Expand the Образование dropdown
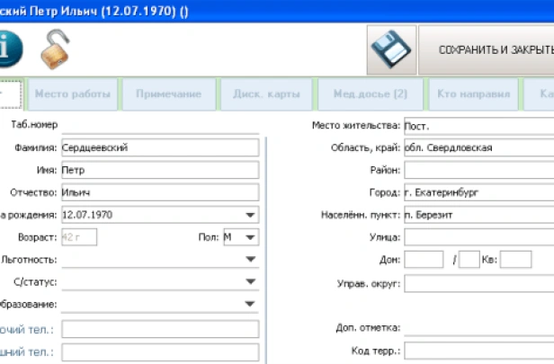The image size is (554, 364). (x=249, y=304)
